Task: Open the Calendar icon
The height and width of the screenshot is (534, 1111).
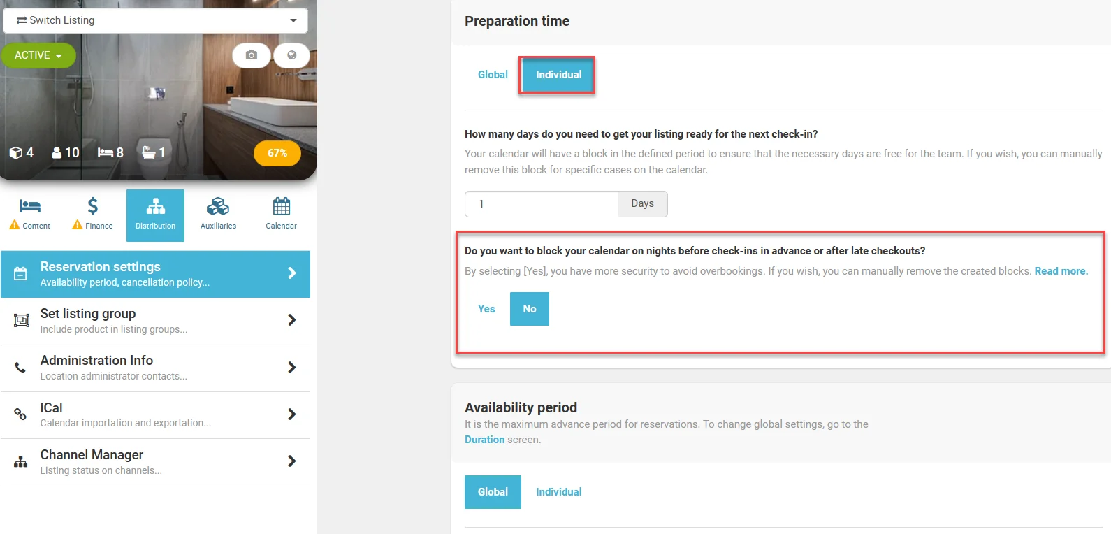Action: pyautogui.click(x=281, y=207)
